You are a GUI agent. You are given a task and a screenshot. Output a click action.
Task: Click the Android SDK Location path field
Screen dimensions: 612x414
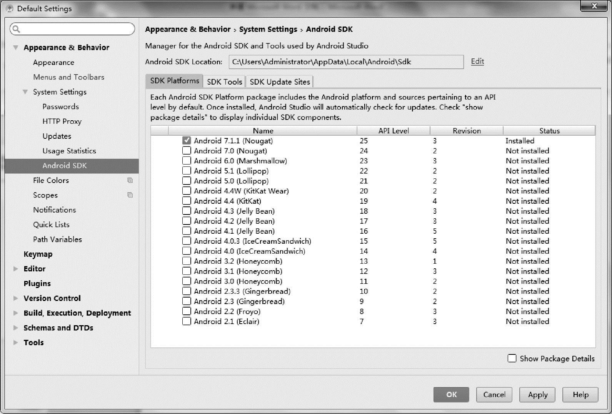coord(346,62)
